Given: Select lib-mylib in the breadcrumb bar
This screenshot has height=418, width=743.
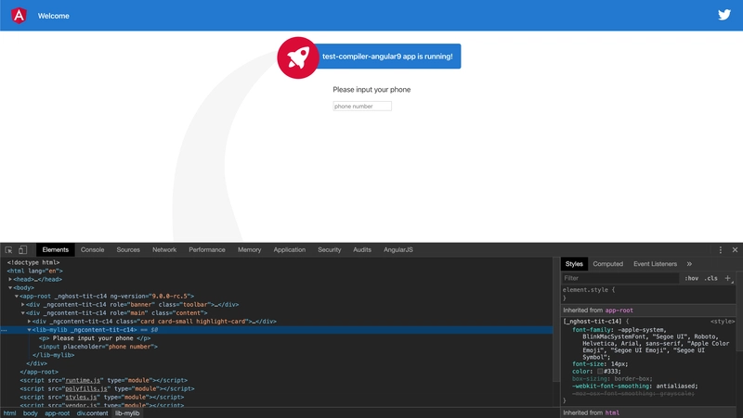Looking at the screenshot, I should pyautogui.click(x=127, y=413).
